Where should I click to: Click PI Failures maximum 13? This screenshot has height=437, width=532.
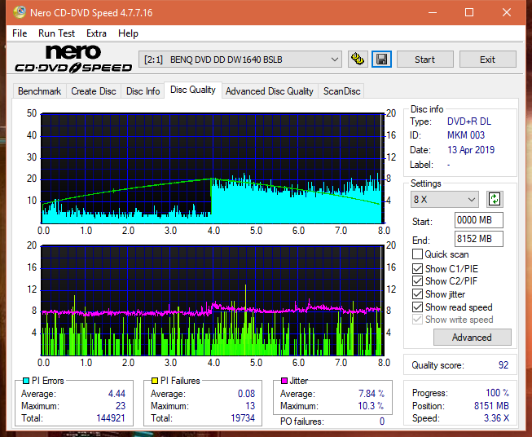point(250,406)
